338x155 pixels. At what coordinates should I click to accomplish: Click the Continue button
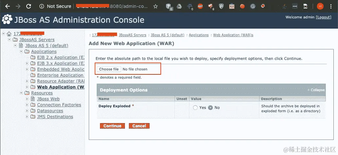click(112, 126)
